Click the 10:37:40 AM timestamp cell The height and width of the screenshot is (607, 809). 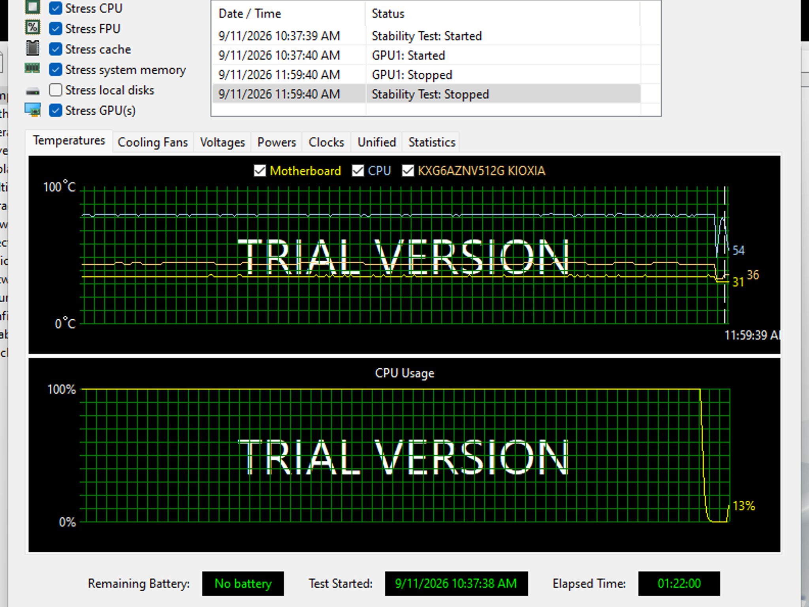(x=279, y=55)
